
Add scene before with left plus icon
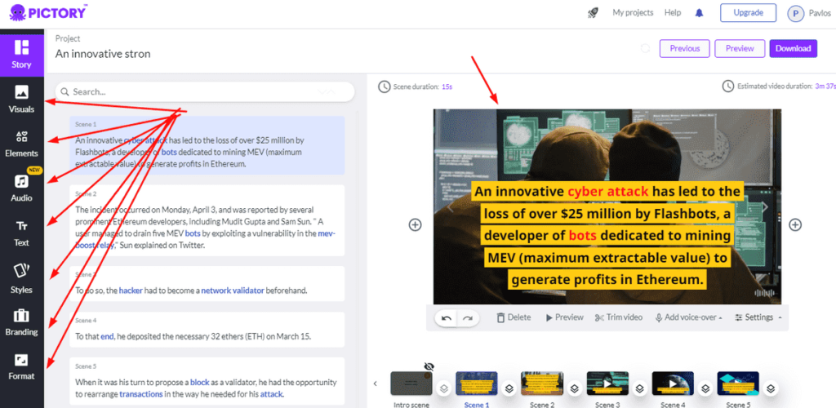(x=415, y=224)
